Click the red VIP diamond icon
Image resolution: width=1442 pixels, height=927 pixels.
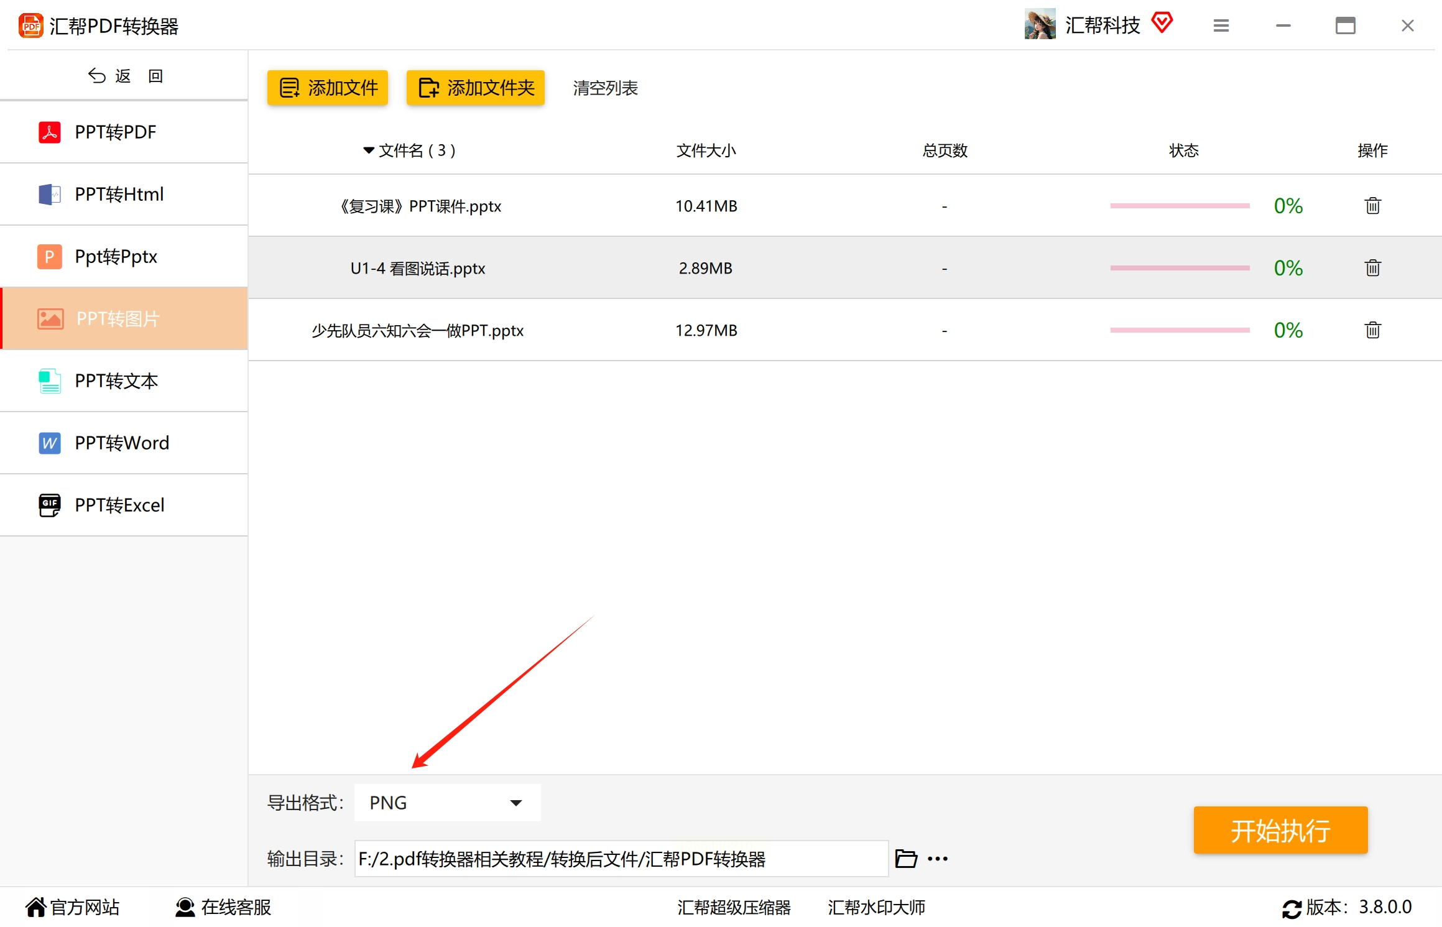(1162, 24)
